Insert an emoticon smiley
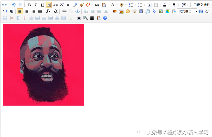The width and height of the screenshot is (212, 137). (x=128, y=11)
